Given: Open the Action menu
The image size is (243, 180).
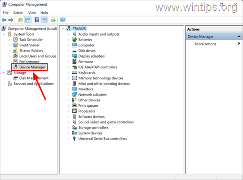Looking at the screenshot, I should (18, 13).
